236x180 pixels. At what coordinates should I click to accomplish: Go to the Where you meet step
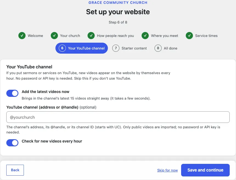[164, 36]
